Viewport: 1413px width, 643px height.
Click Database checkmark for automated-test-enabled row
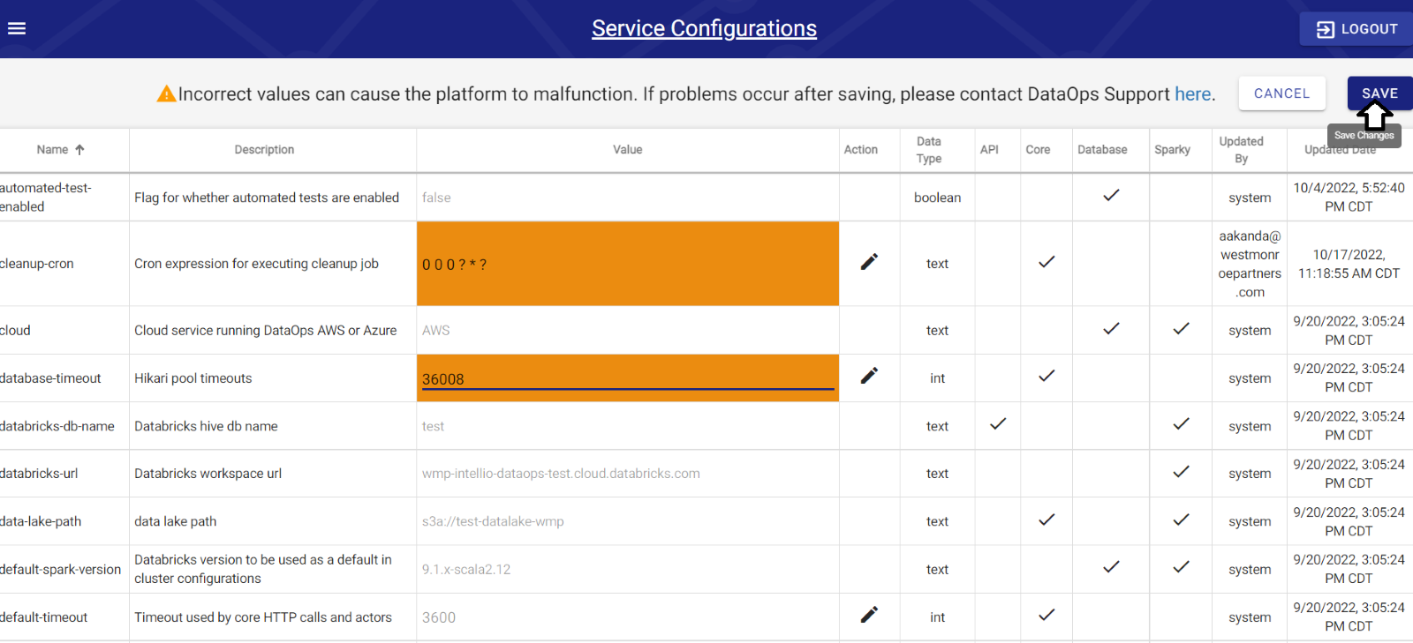[x=1111, y=196]
